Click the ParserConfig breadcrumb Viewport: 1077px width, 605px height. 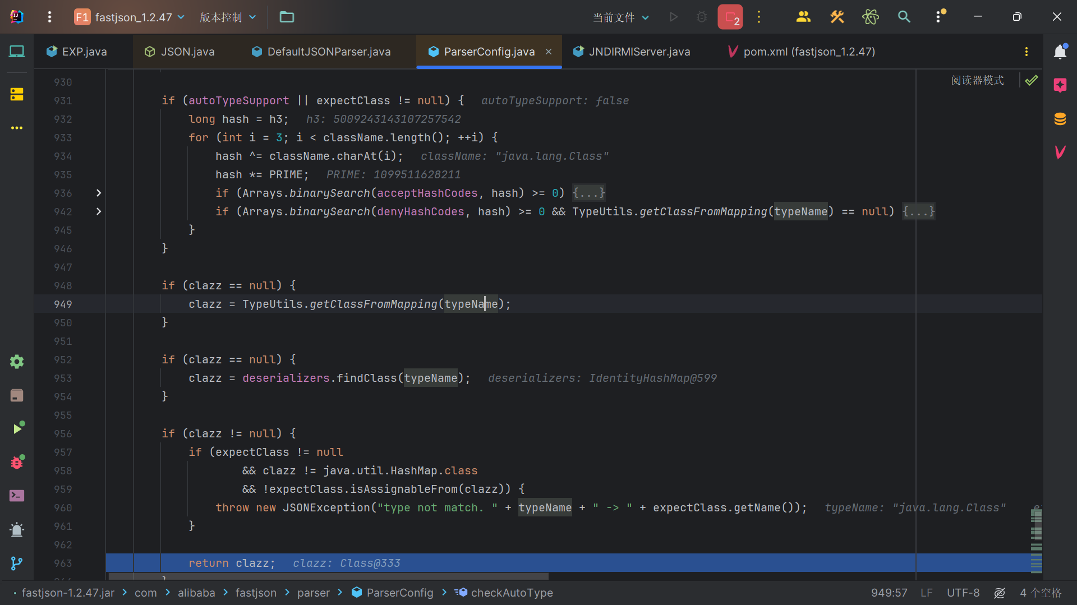click(393, 593)
